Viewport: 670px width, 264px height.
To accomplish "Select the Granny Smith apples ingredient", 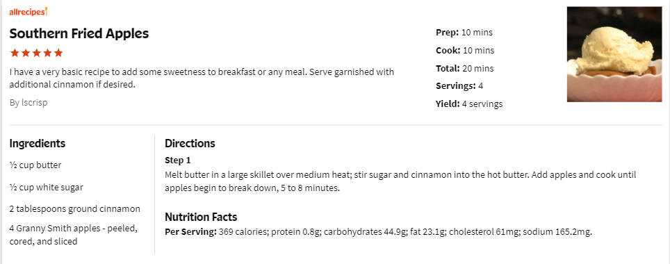I will (74, 235).
